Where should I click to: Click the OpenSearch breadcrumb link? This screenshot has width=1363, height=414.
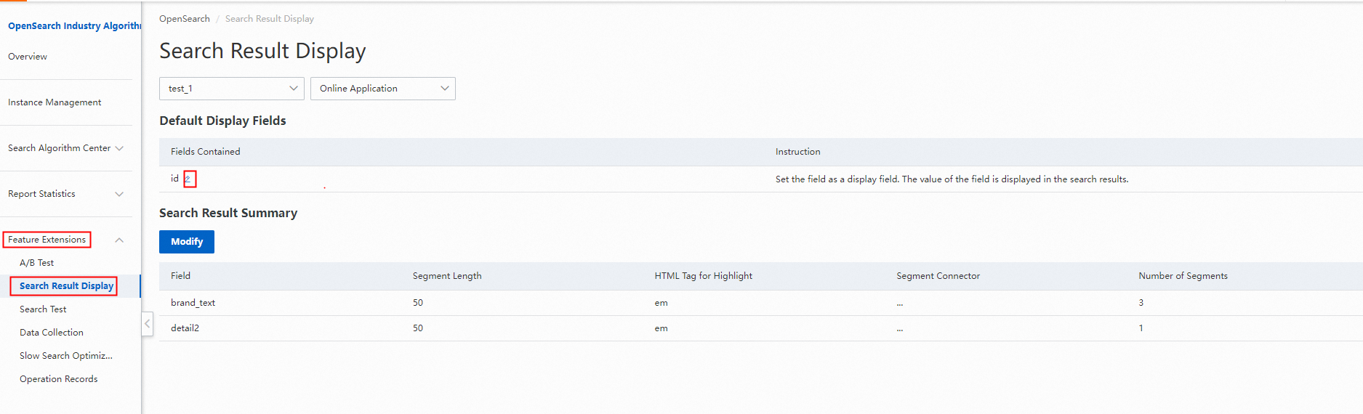[x=185, y=19]
